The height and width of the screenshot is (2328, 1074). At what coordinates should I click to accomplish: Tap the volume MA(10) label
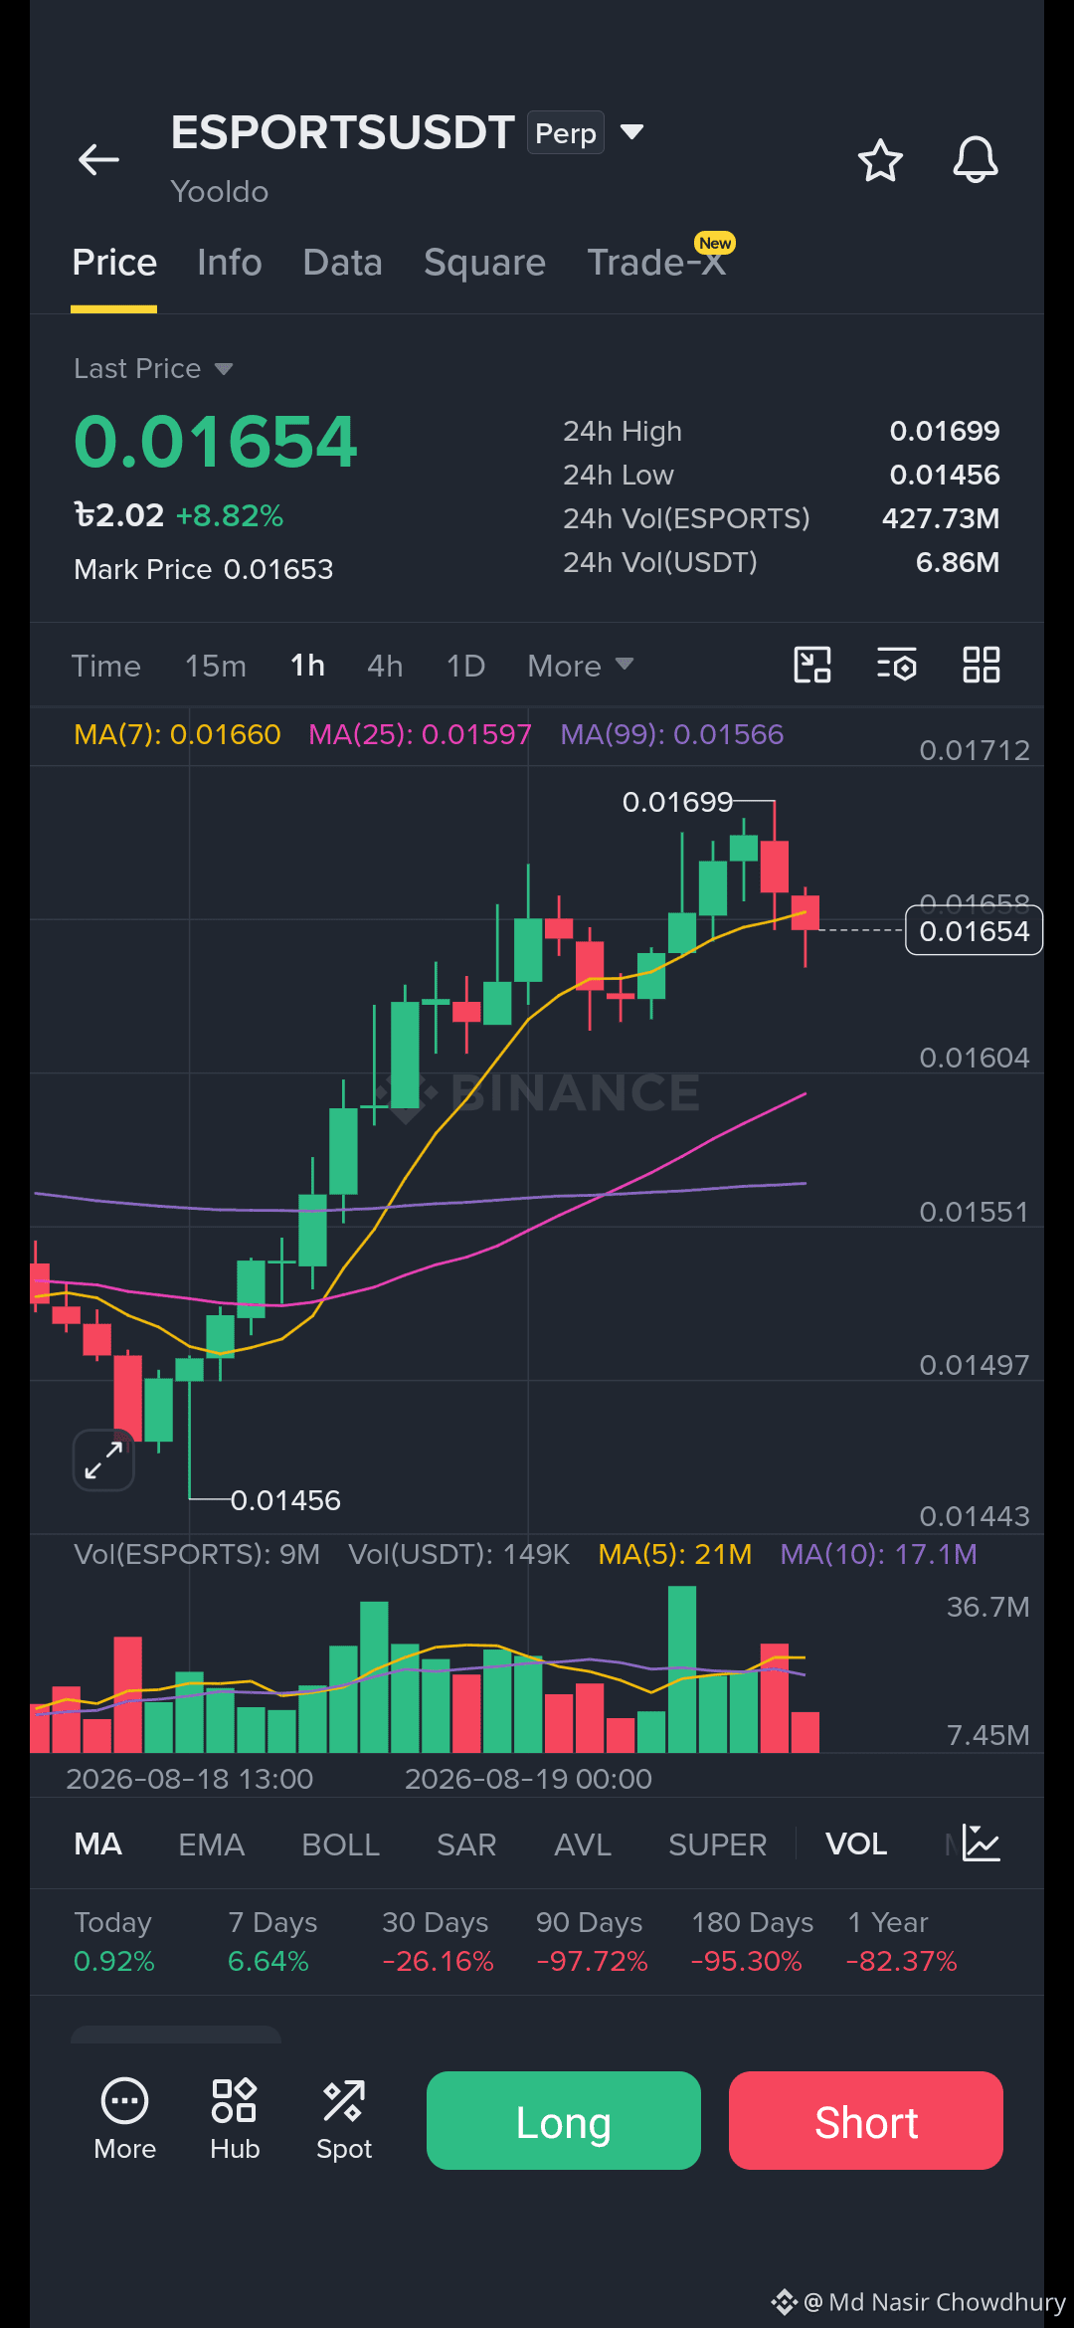click(x=878, y=1554)
